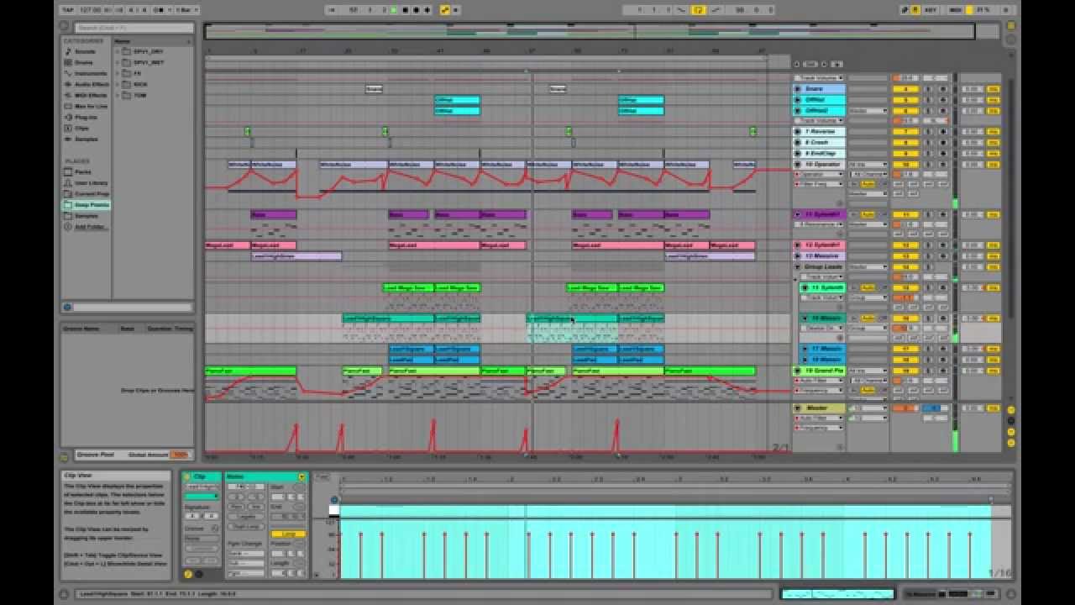Toggle the Snare track delay ms switch
Image resolution: width=1075 pixels, height=605 pixels.
(x=994, y=89)
